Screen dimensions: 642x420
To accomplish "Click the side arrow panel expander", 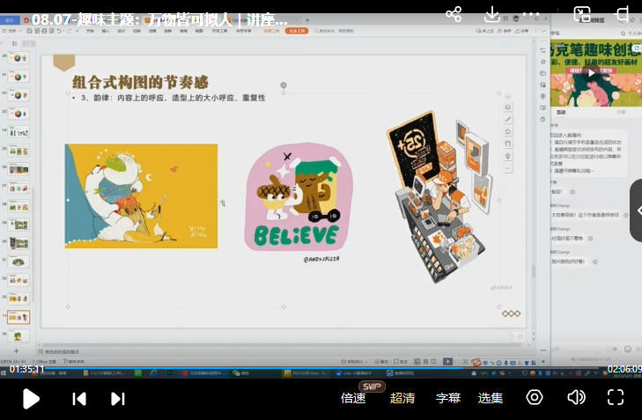I will coord(636,210).
